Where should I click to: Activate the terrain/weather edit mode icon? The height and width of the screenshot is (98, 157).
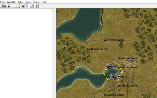point(23,6)
